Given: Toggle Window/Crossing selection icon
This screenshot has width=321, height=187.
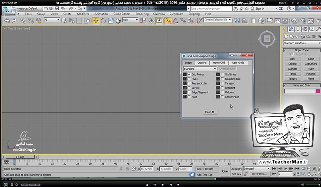Looking at the screenshot, I should point(87,21).
